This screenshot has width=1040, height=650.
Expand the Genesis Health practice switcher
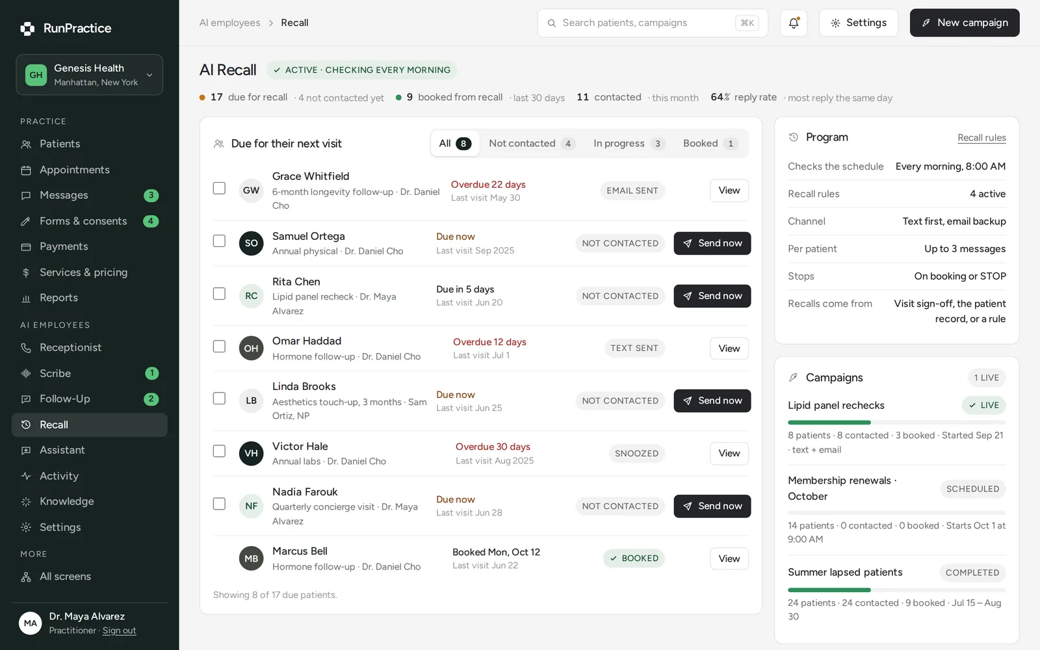(x=90, y=75)
